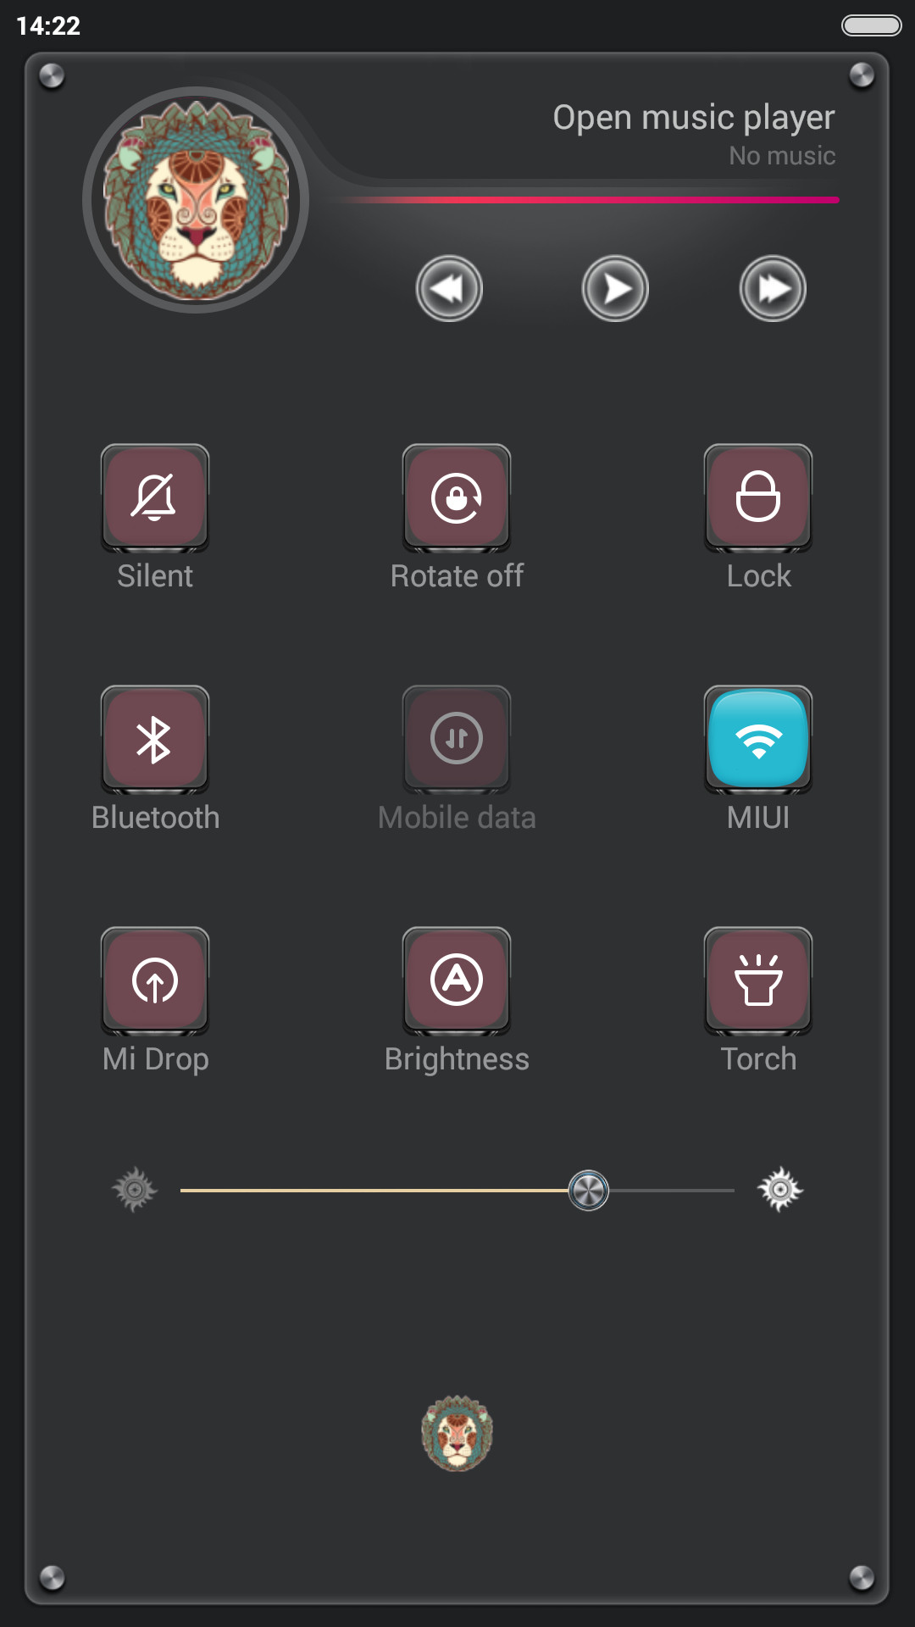
Task: Turn off the MIUI Wi-Fi tile
Action: (x=758, y=740)
